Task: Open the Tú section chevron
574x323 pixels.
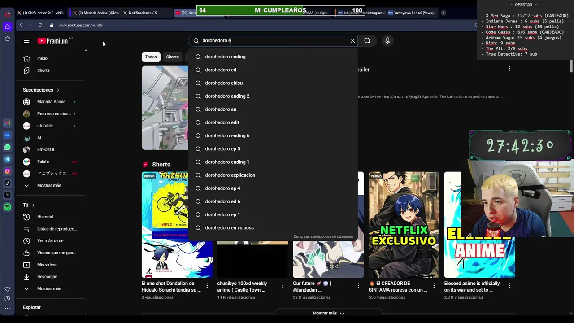Action: 33,205
